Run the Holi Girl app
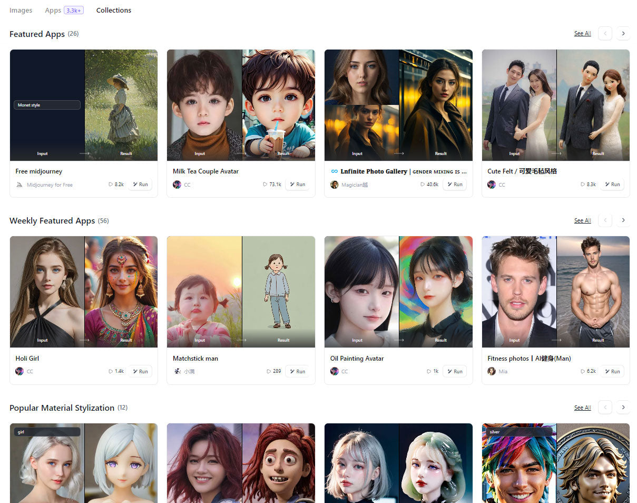637x503 pixels. click(140, 371)
